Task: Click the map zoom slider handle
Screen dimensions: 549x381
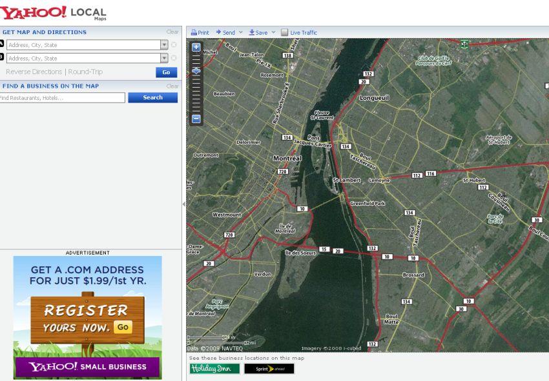Action: pos(196,70)
